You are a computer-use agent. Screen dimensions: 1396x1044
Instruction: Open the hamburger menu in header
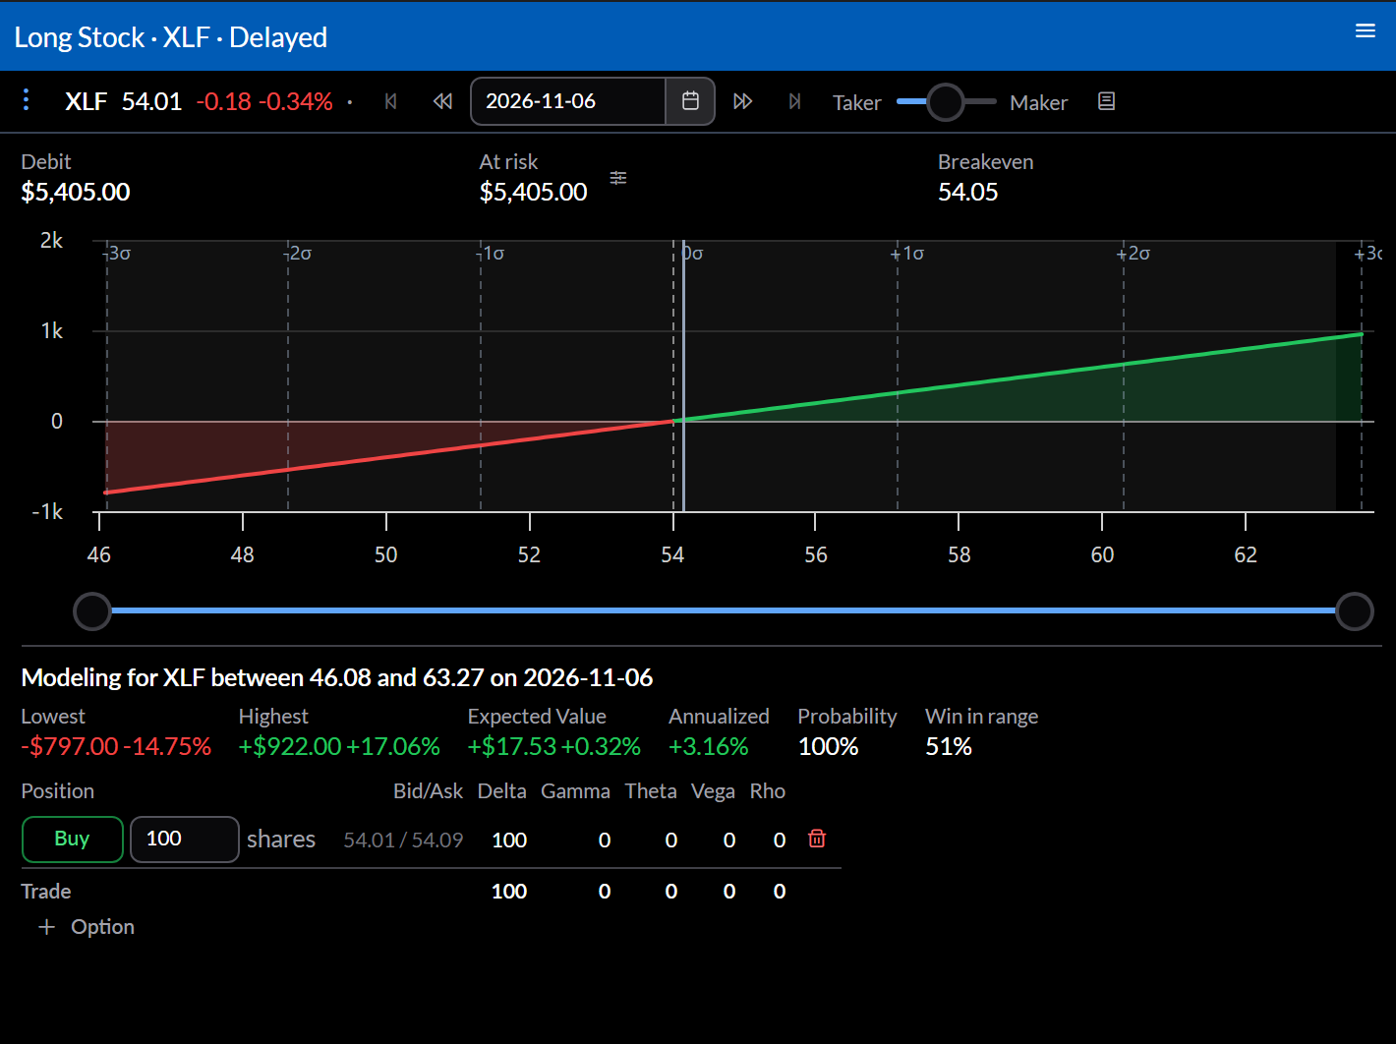[1365, 30]
